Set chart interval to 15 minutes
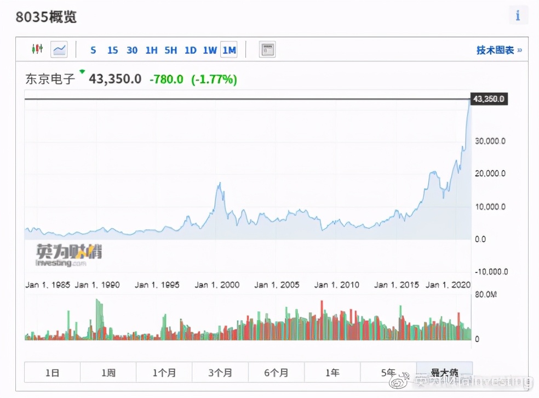The image size is (539, 398). pyautogui.click(x=112, y=50)
